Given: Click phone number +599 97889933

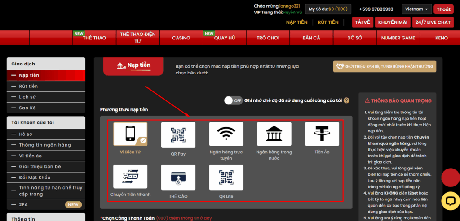Looking at the screenshot, I should (x=376, y=9).
